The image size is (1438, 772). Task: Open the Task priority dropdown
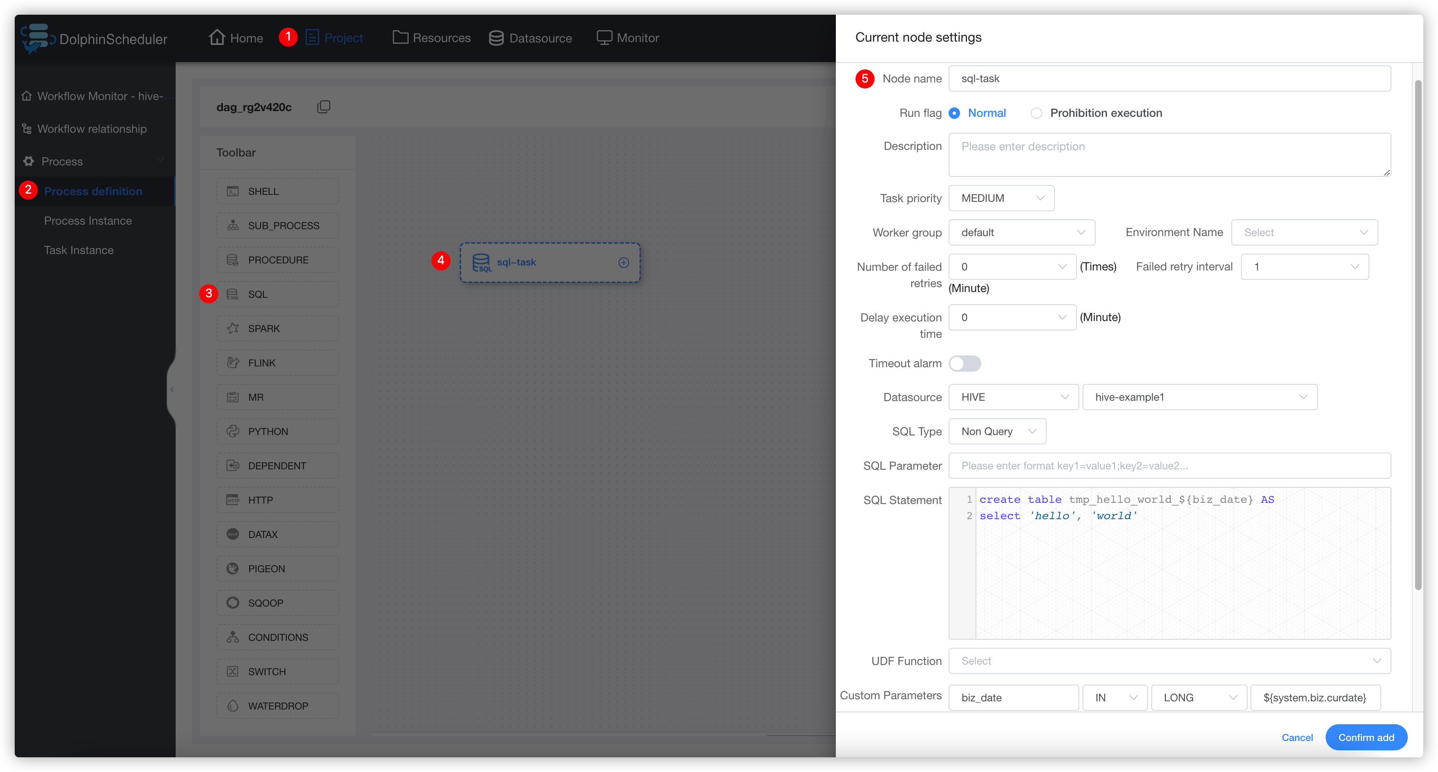[1001, 198]
